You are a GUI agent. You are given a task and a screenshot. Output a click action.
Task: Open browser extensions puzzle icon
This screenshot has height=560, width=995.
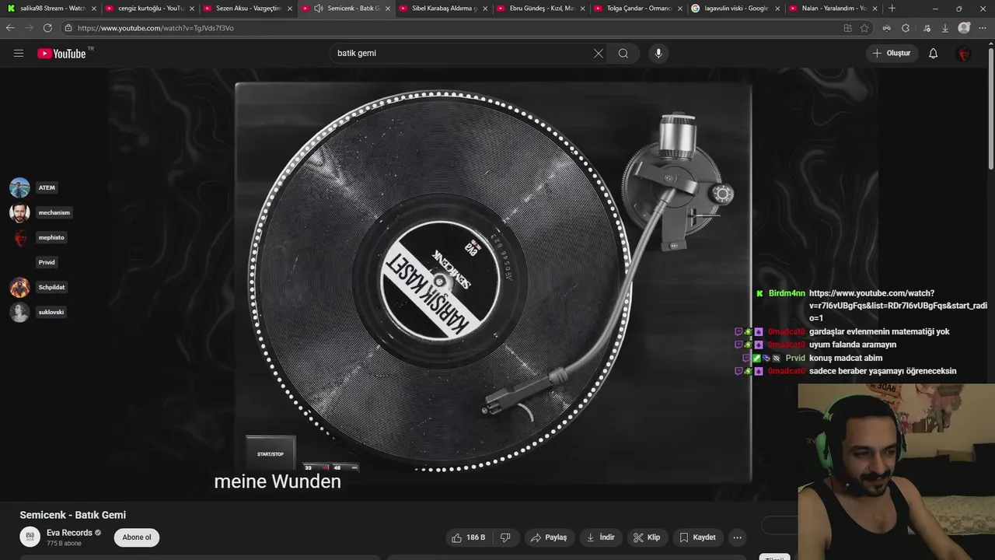tap(906, 28)
